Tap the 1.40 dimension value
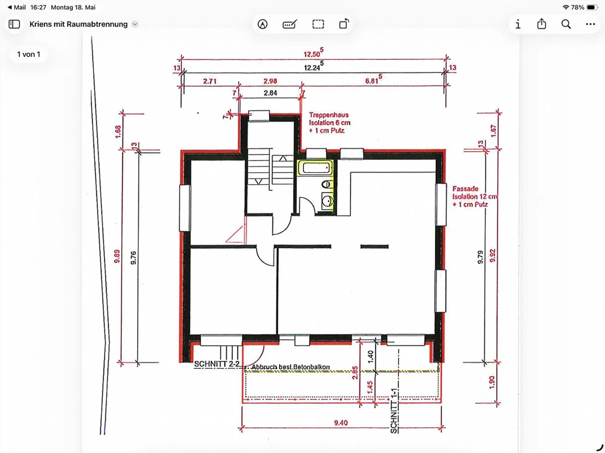Screen dimensions: 605x453 [370, 357]
